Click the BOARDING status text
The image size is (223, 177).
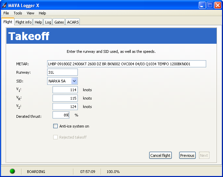pos(36,172)
